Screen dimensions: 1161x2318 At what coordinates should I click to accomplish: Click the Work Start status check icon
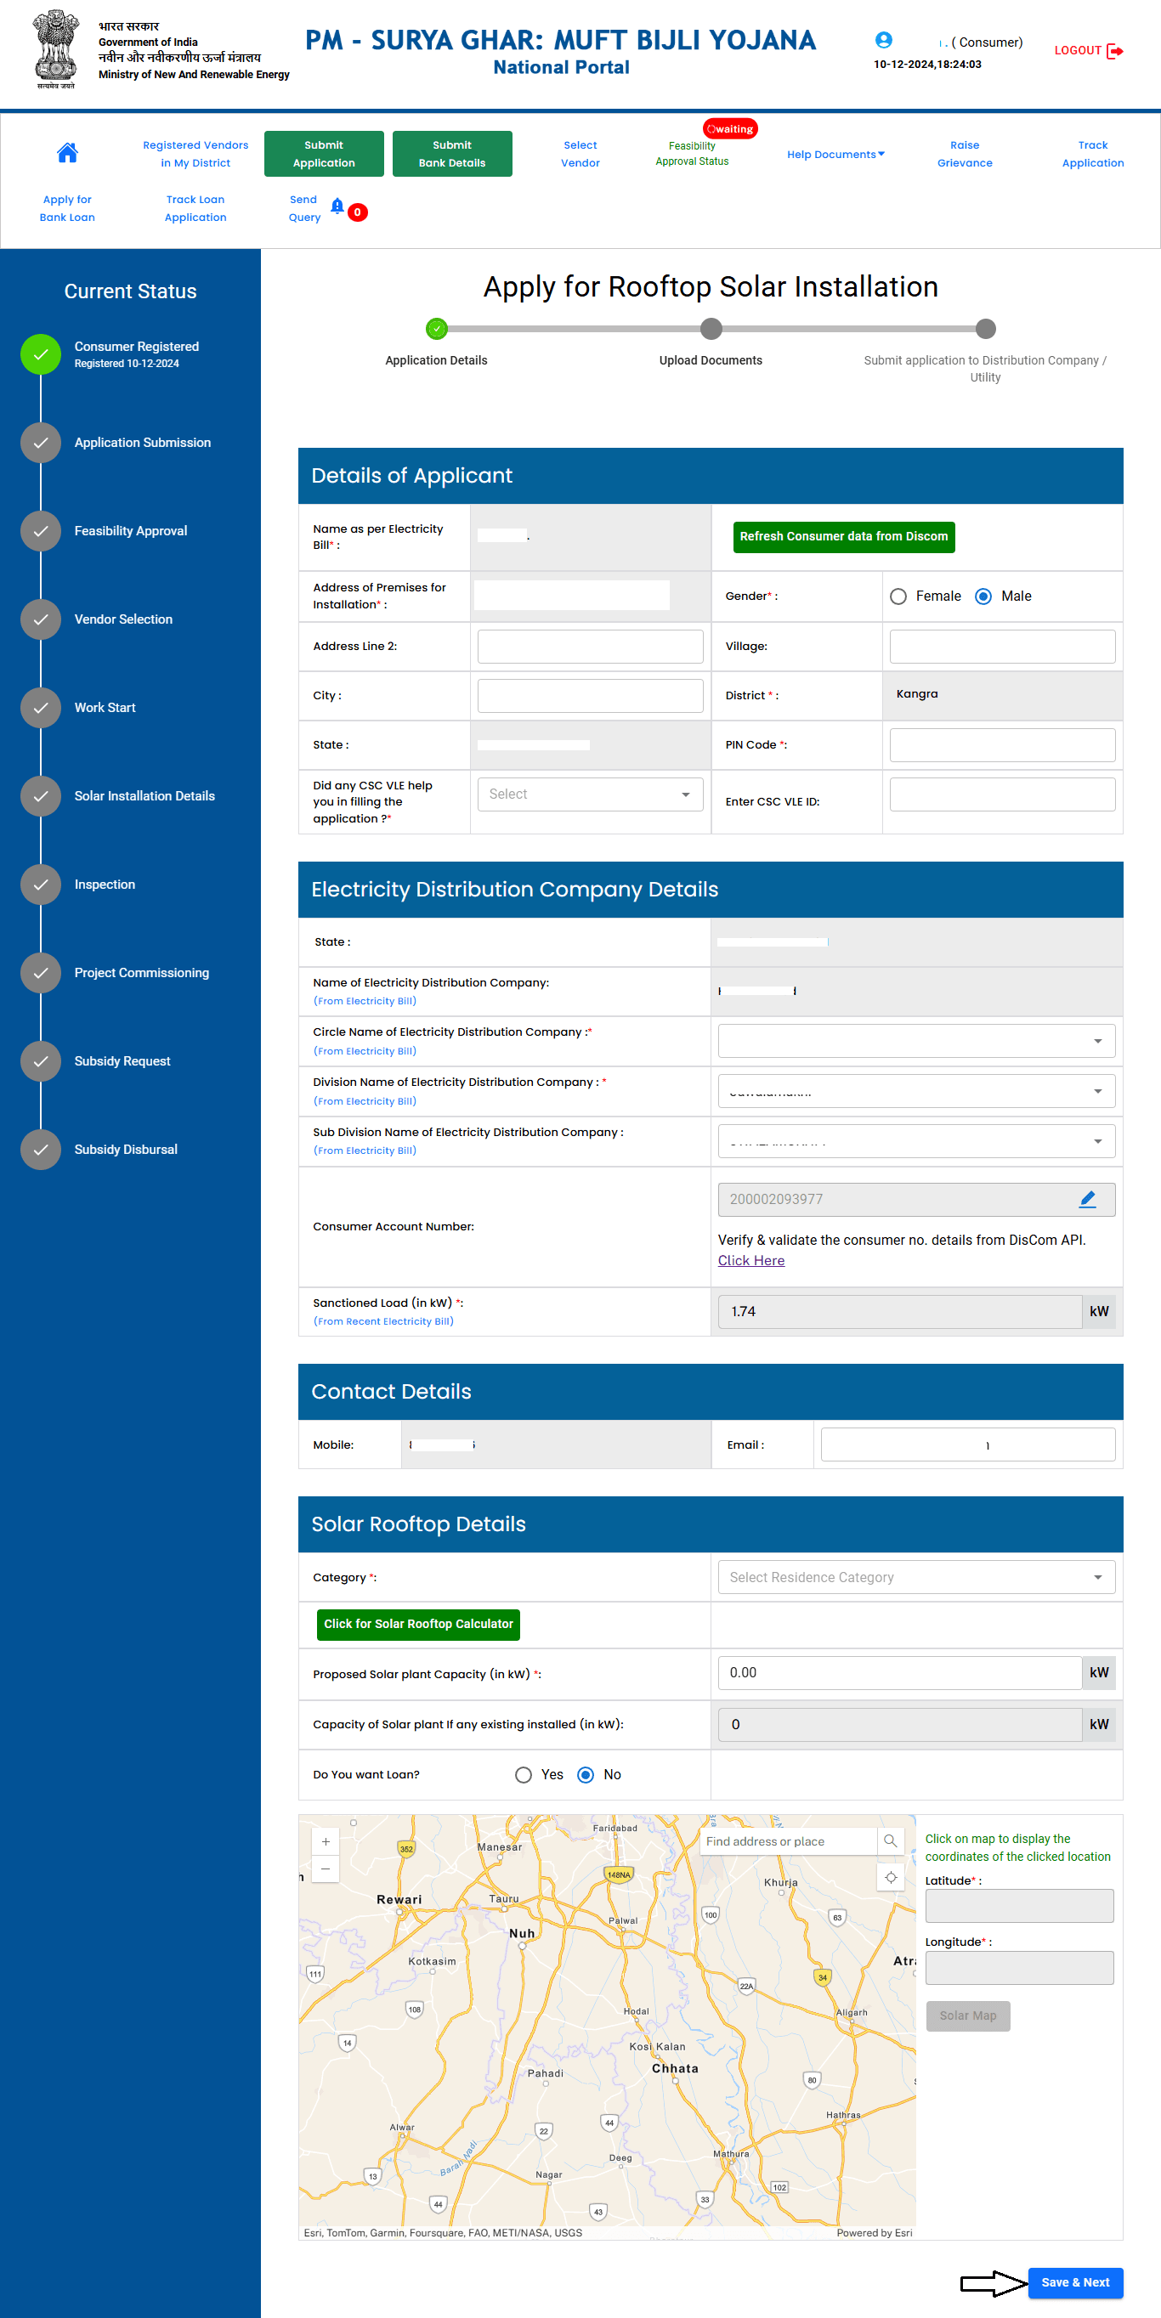41,707
